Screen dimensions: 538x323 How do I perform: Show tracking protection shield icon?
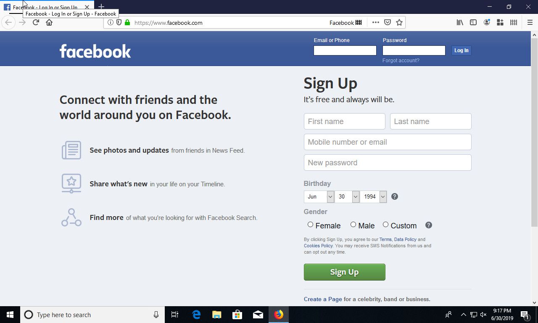click(119, 23)
